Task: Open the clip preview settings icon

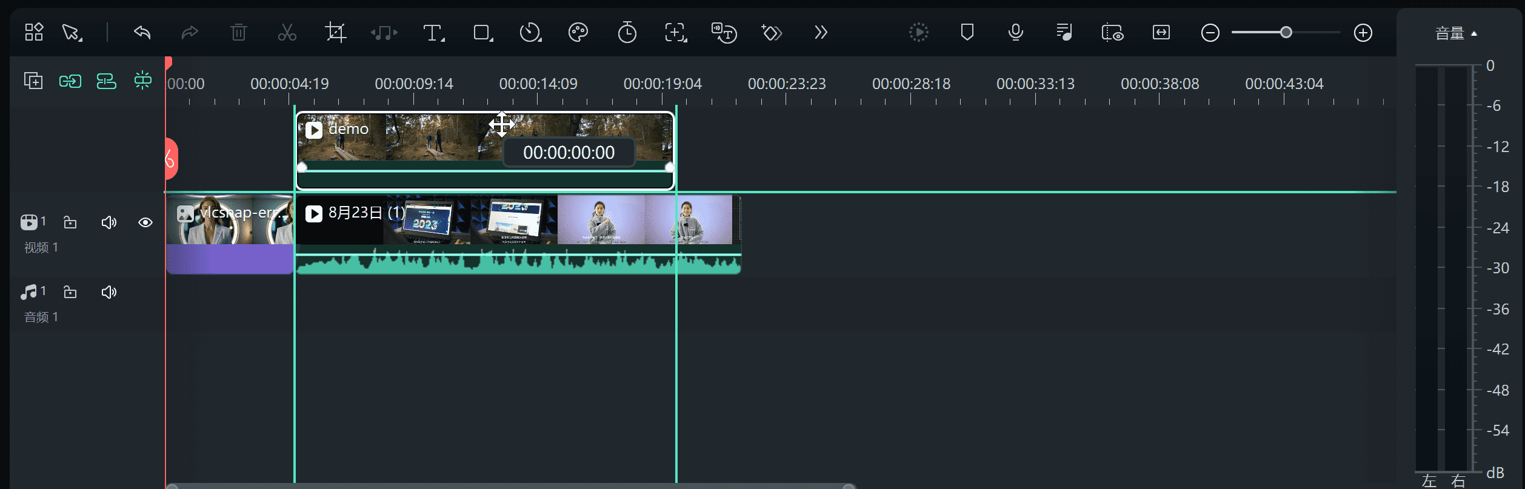Action: [x=1113, y=32]
